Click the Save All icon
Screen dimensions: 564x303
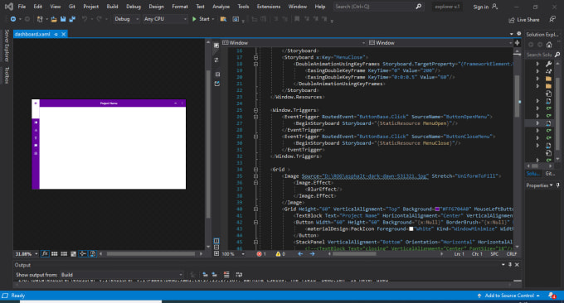coord(72,19)
